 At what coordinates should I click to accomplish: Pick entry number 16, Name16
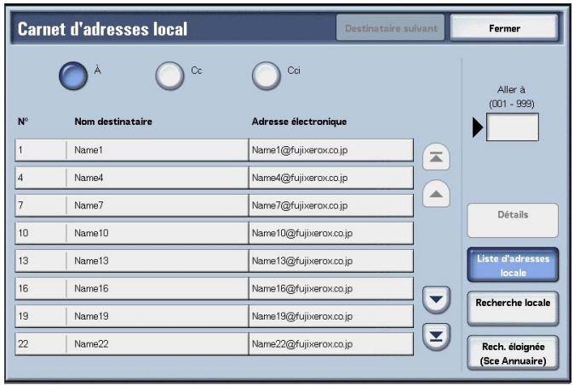coord(214,289)
